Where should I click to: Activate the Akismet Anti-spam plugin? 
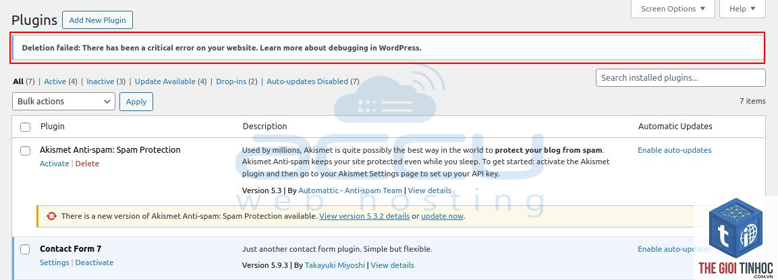pos(54,164)
